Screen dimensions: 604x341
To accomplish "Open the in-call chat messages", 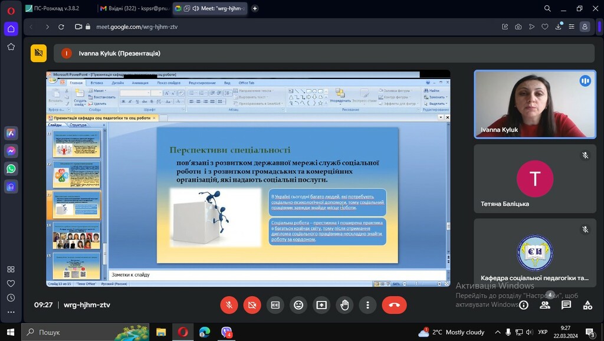I will tap(566, 305).
